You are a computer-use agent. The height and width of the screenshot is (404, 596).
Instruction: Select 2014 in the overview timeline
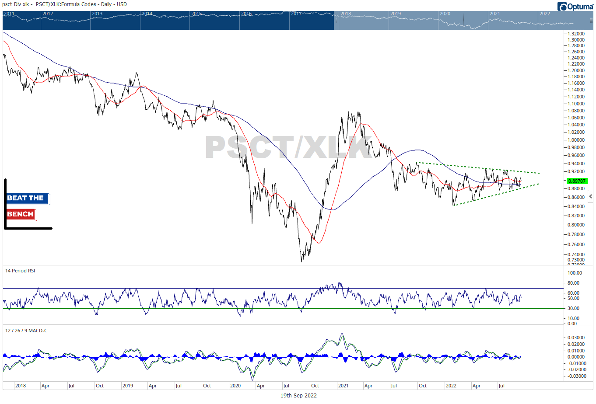coord(147,14)
